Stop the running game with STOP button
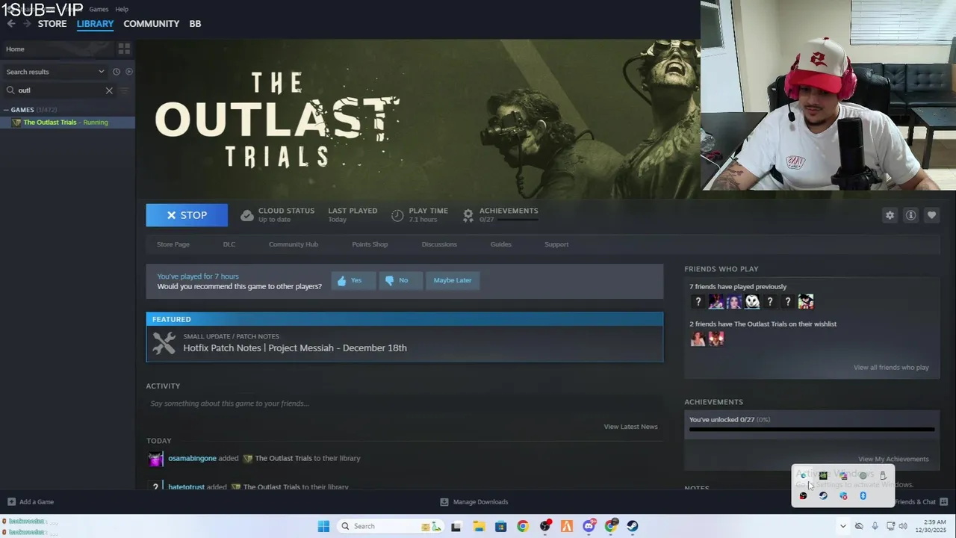956x538 pixels. click(187, 215)
